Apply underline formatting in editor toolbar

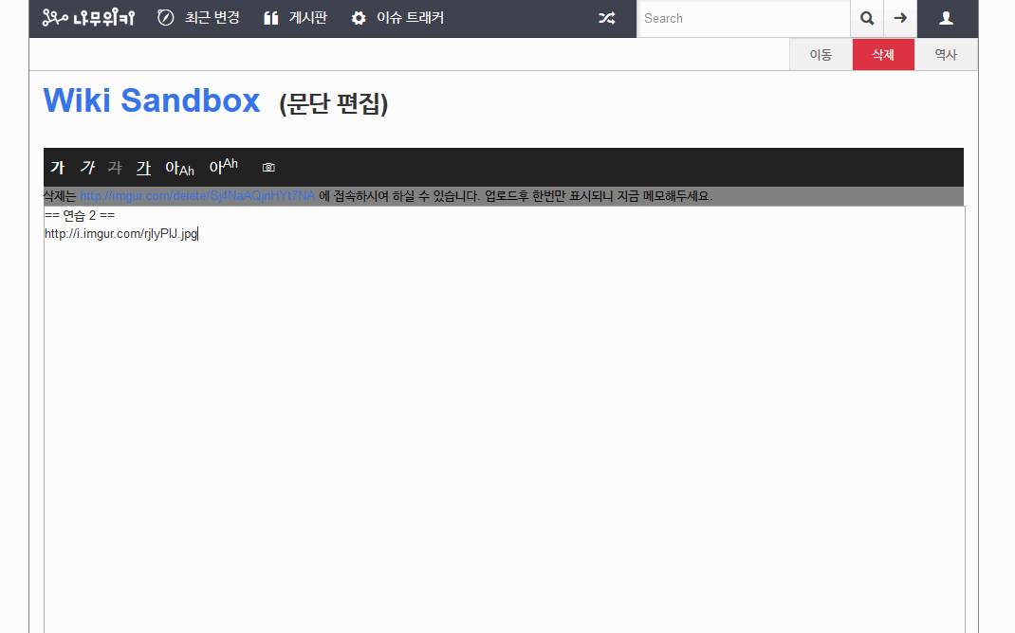[x=143, y=168]
